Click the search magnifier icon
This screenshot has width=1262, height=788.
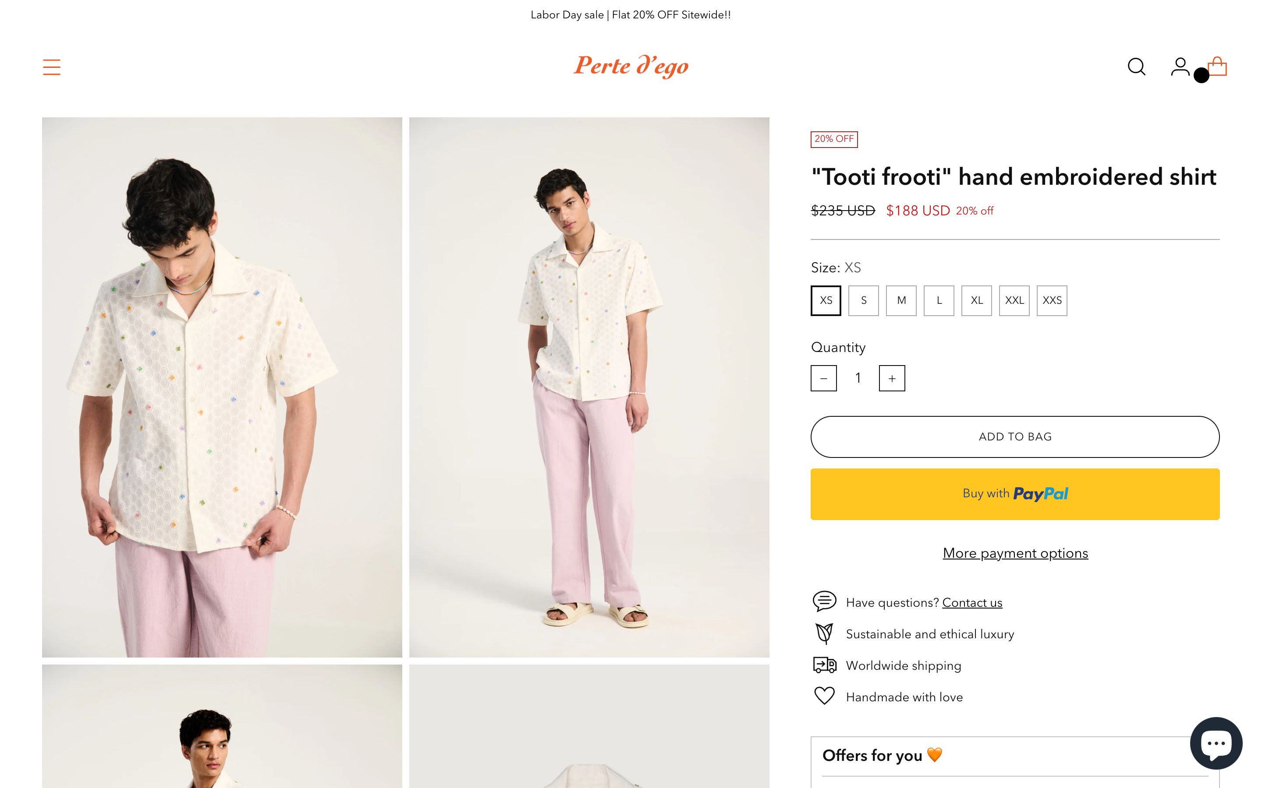[1136, 67]
